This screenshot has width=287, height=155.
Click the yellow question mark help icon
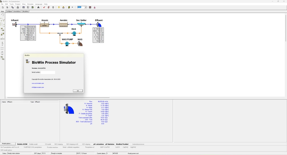[x=59, y=7]
